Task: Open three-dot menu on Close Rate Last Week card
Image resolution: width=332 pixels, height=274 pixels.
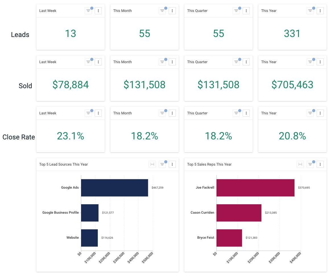Action: tap(98, 113)
